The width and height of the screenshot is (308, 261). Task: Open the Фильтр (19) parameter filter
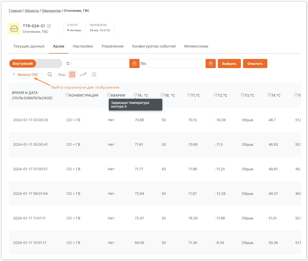pyautogui.click(x=25, y=74)
